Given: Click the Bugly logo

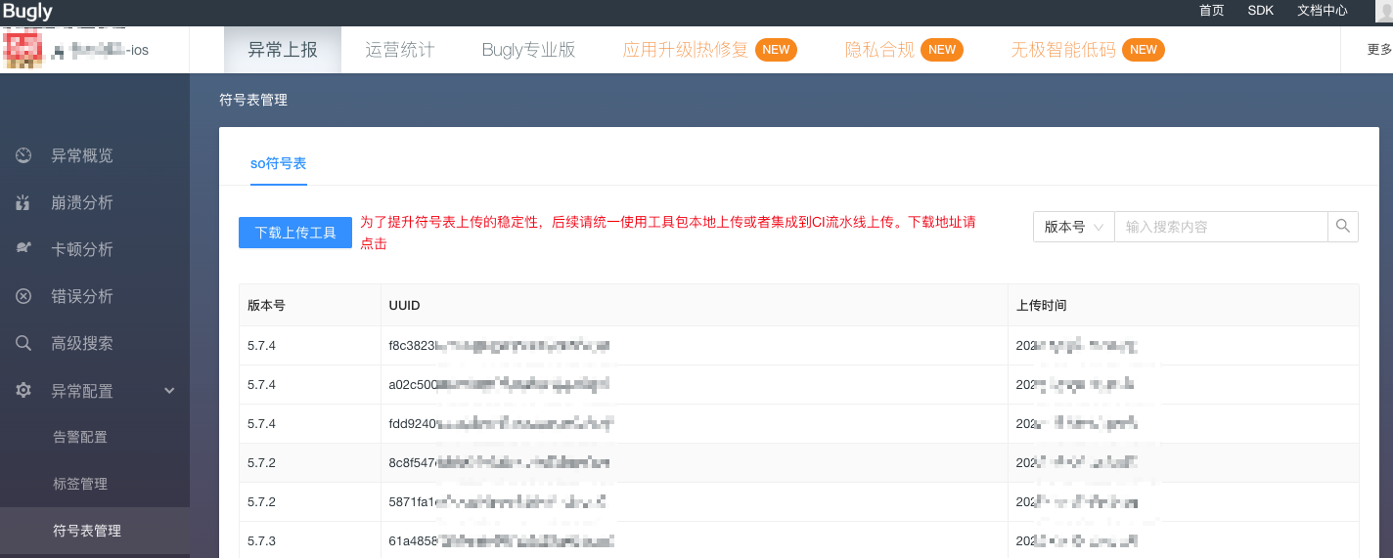Looking at the screenshot, I should [28, 11].
